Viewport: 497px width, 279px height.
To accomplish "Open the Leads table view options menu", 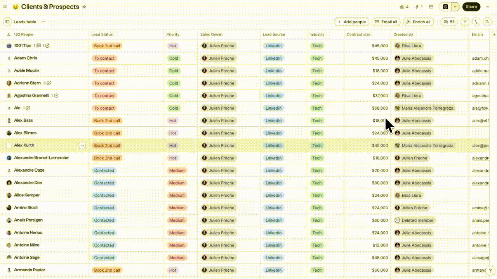I will (x=43, y=22).
